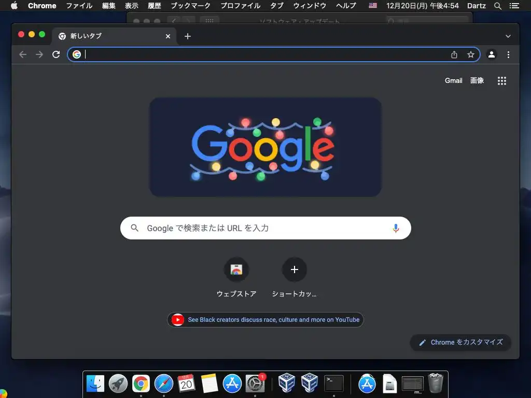The height and width of the screenshot is (398, 531).
Task: Open Calendar showing 20 in dock
Action: [x=186, y=384]
